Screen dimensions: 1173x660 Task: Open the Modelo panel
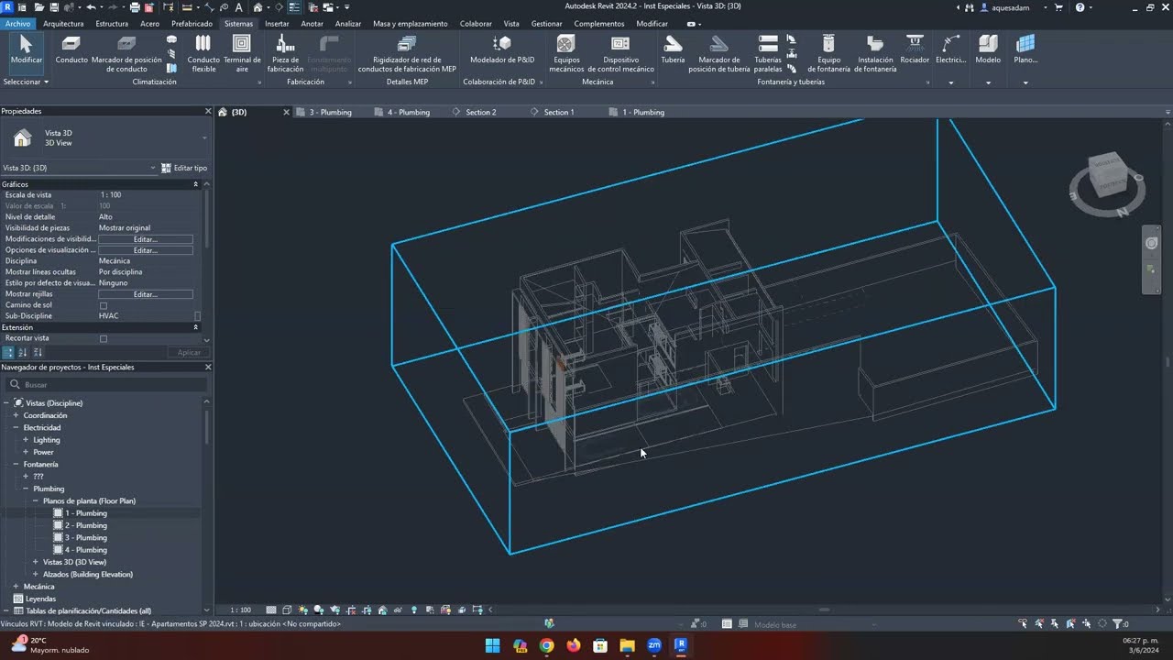tap(988, 50)
